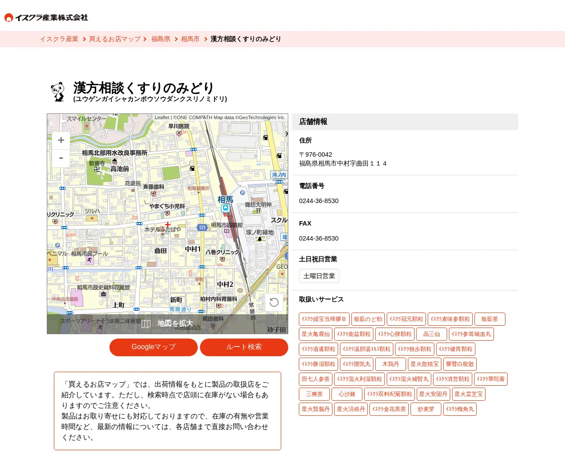
Task: Select イスクラ逍遙顆粒 product tag
Action: point(318,349)
